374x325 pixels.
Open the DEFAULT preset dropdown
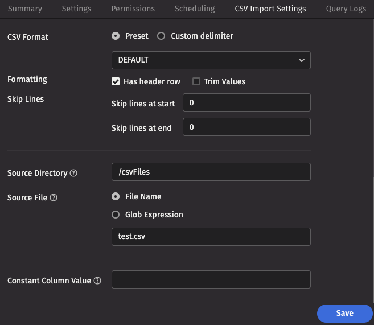(211, 60)
